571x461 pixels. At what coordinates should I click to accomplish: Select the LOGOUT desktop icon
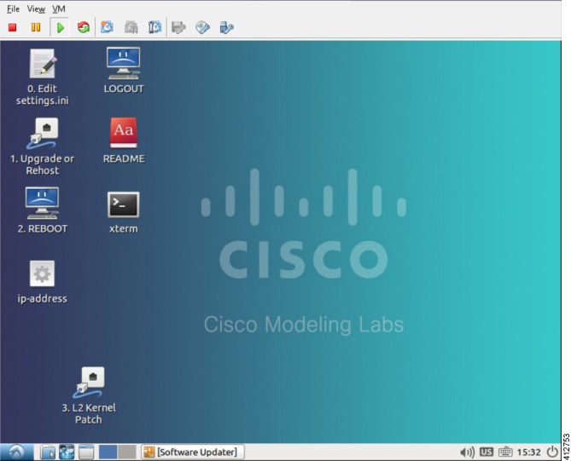[124, 71]
